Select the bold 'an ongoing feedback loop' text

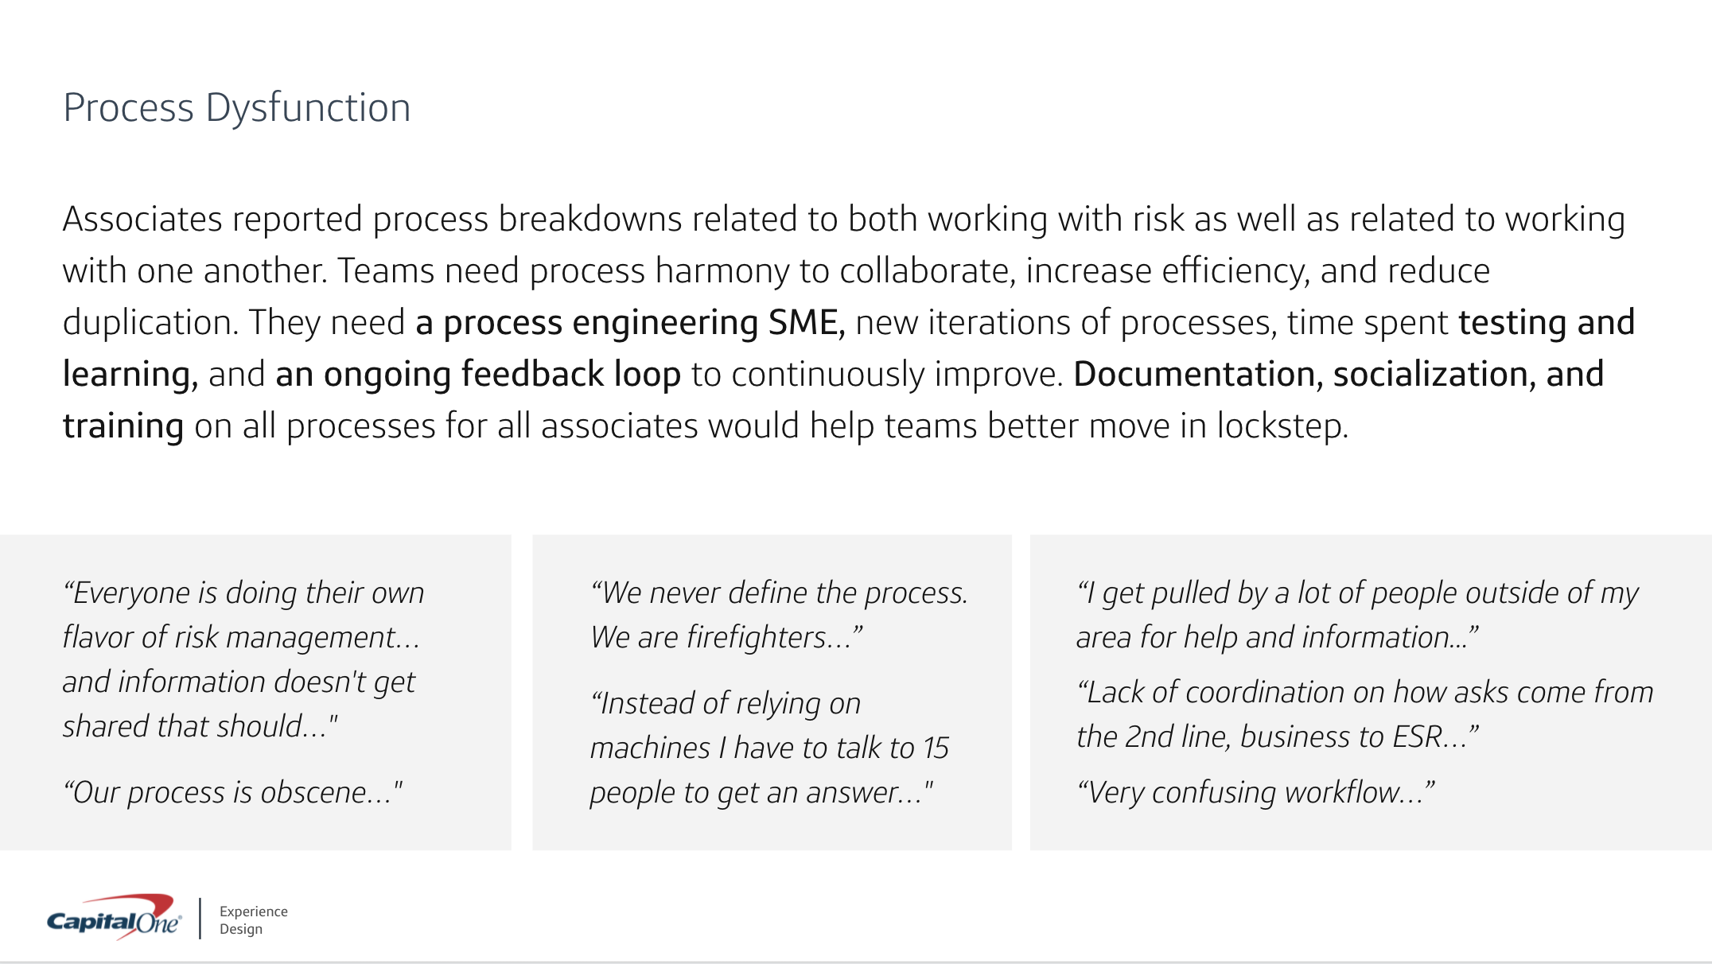point(477,374)
